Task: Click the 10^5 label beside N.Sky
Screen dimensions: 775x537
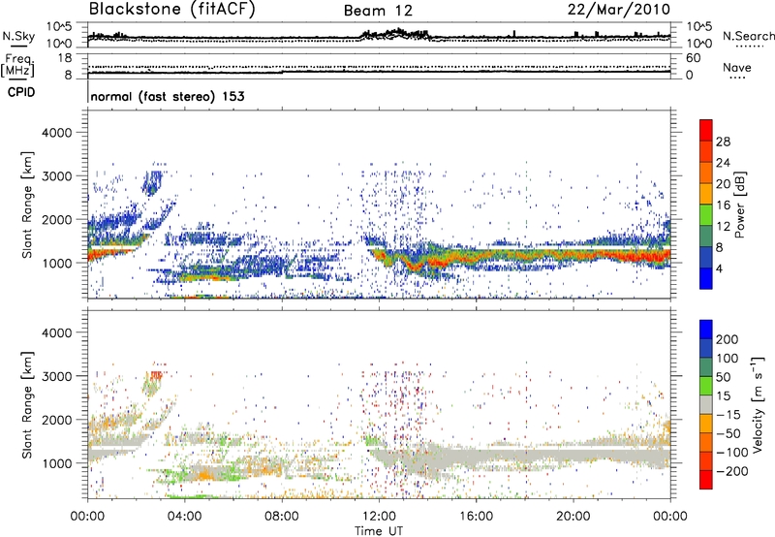Action: coord(59,27)
